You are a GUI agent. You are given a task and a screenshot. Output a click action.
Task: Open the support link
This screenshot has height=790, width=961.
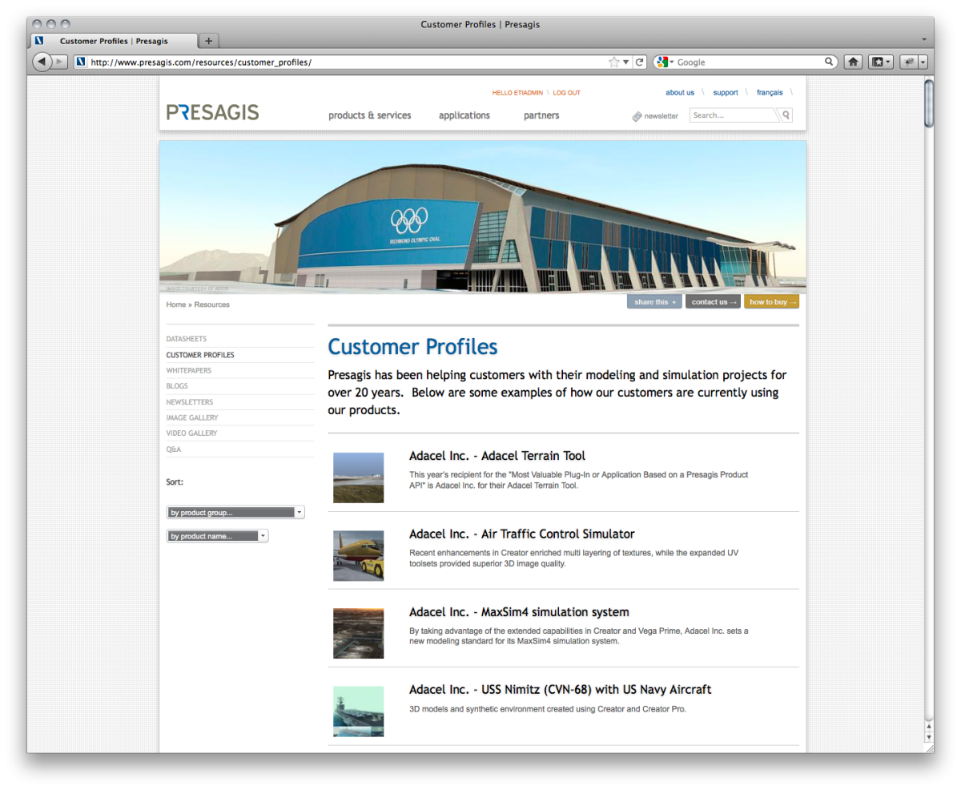726,93
